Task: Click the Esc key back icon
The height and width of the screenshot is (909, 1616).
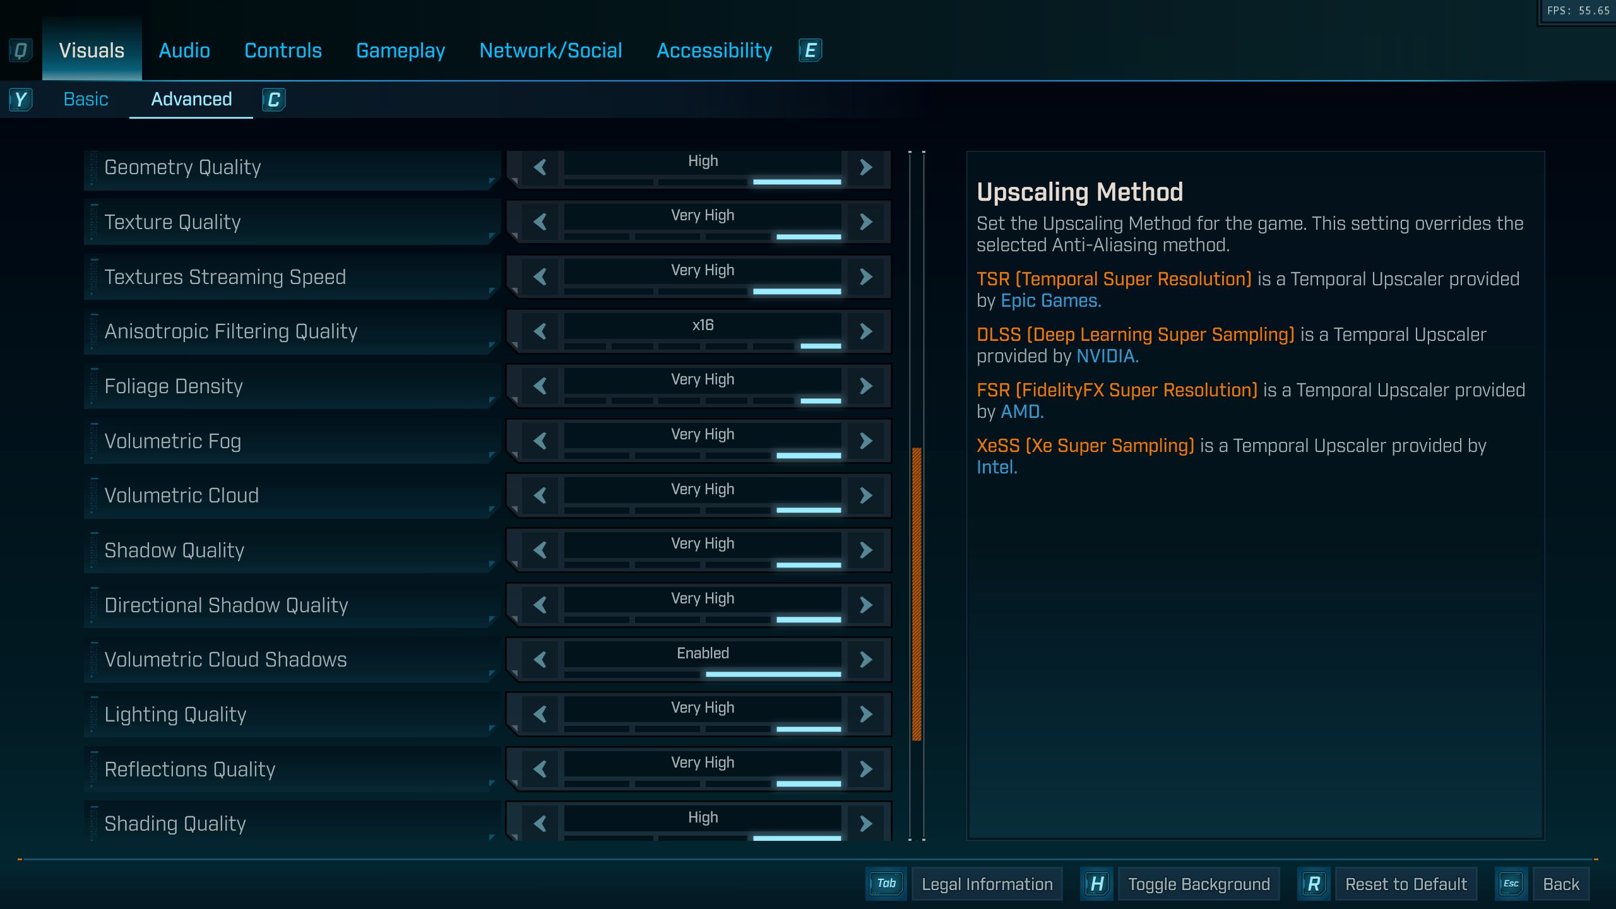Action: [1511, 884]
